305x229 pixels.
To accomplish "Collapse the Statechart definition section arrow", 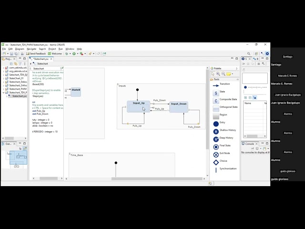I will (x=30, y=69).
